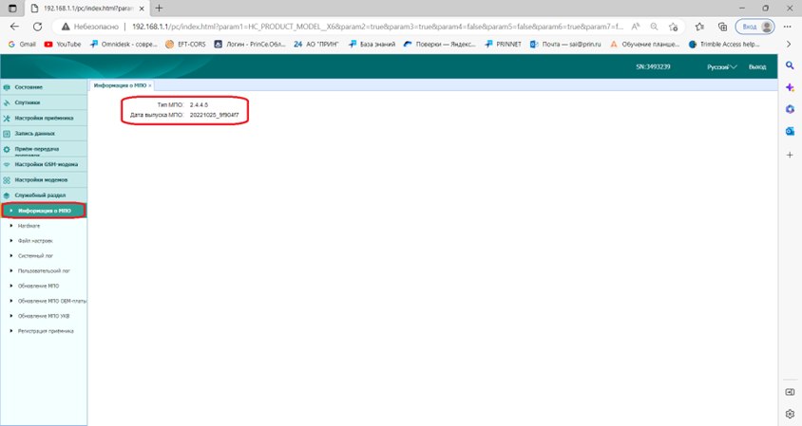
Task: Open Приём-передача поправок section
Action: (44, 149)
